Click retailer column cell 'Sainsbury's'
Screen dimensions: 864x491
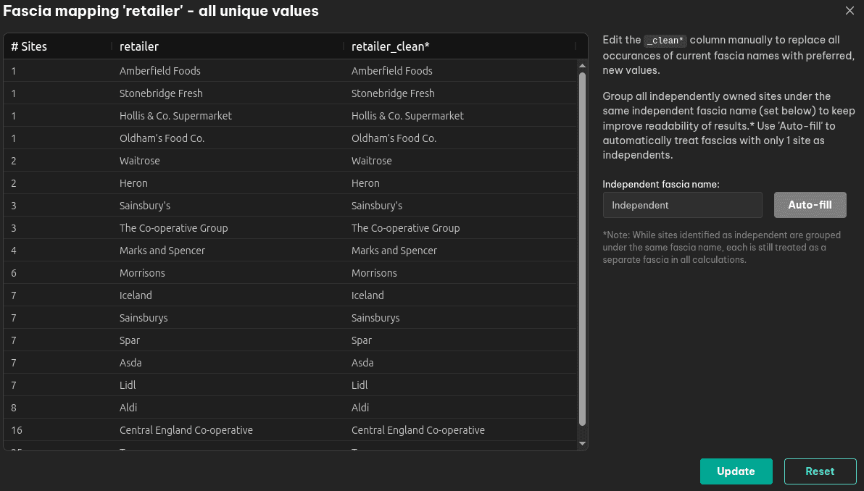[228, 206]
